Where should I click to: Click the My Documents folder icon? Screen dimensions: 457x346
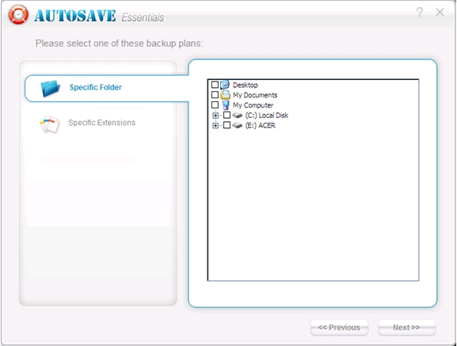click(225, 95)
